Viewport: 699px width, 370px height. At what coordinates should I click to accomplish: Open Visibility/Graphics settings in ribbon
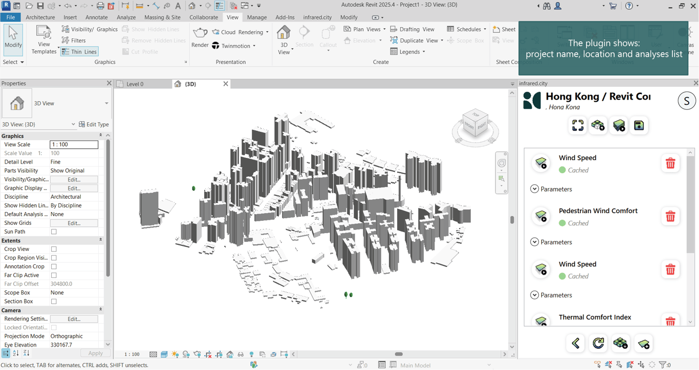pos(90,29)
